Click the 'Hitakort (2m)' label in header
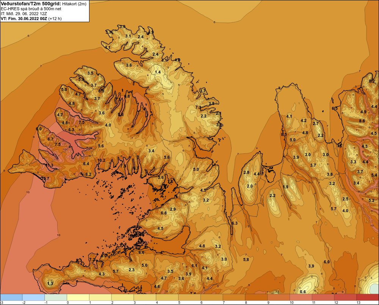The height and width of the screenshot is (305, 379). click(x=74, y=4)
